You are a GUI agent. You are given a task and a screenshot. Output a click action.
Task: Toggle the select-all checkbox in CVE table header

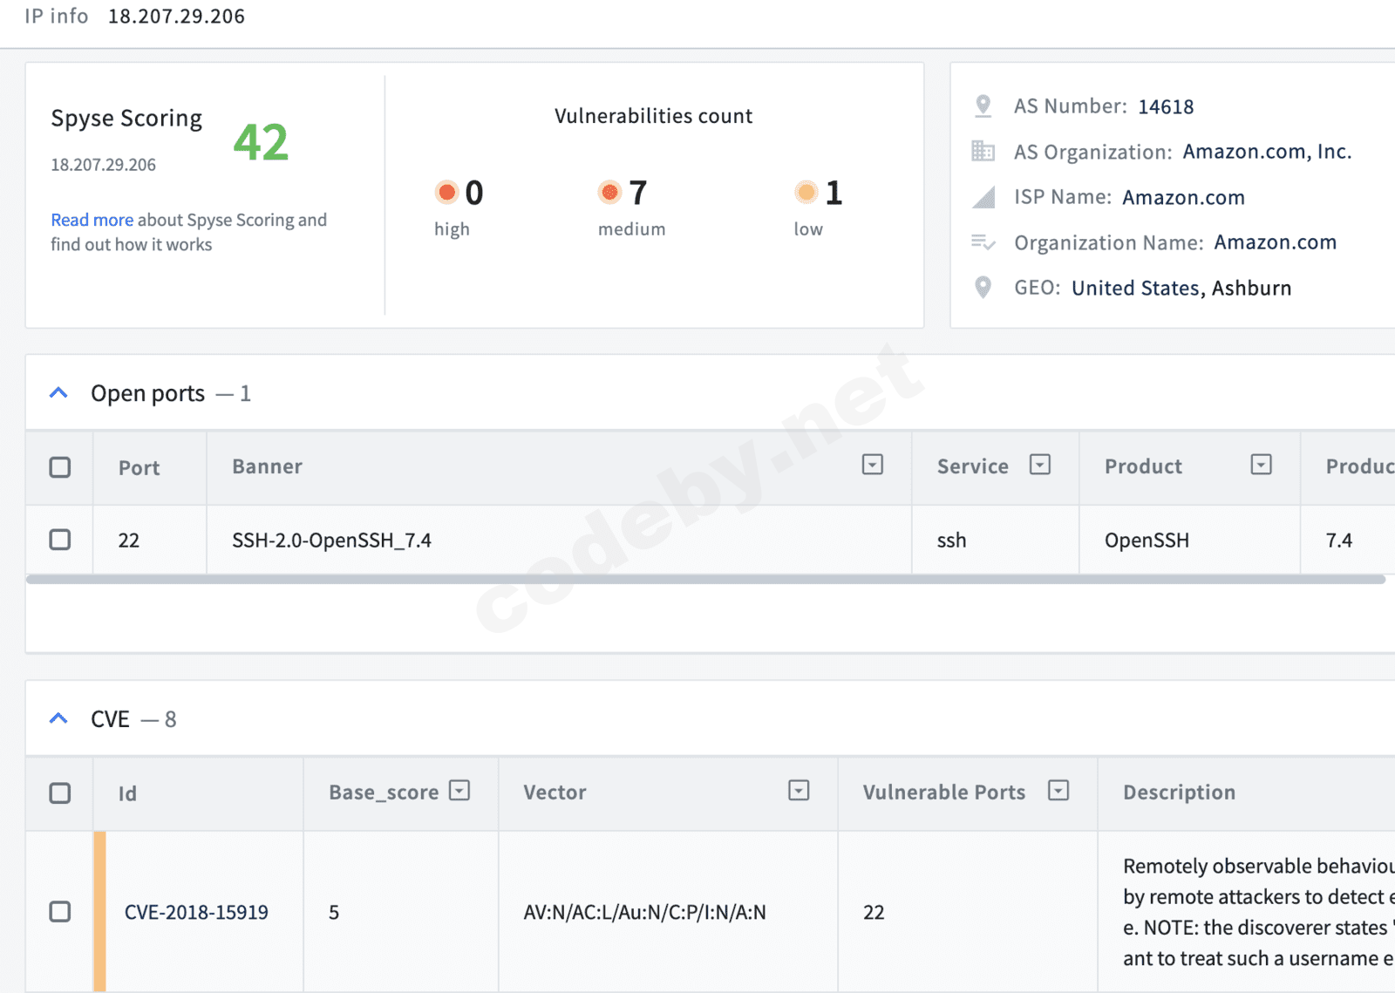click(x=60, y=793)
